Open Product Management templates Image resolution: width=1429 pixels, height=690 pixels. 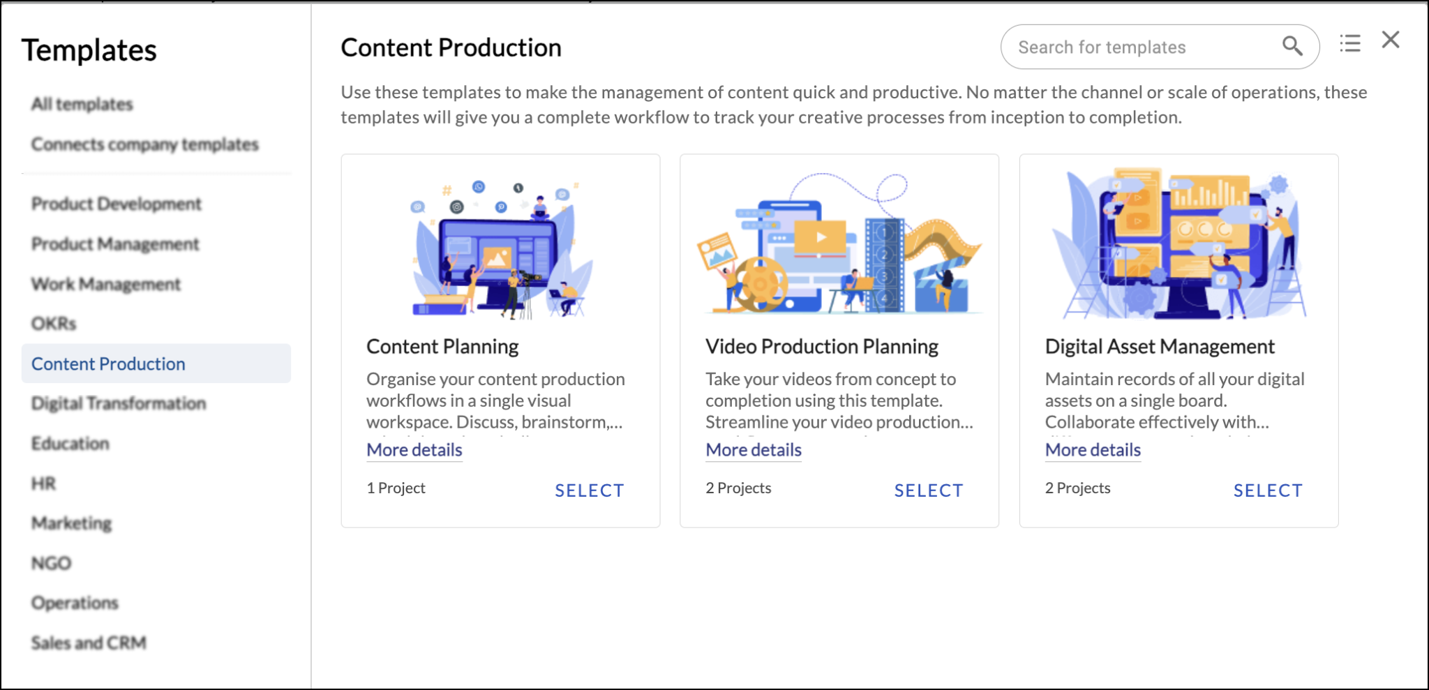click(x=114, y=243)
